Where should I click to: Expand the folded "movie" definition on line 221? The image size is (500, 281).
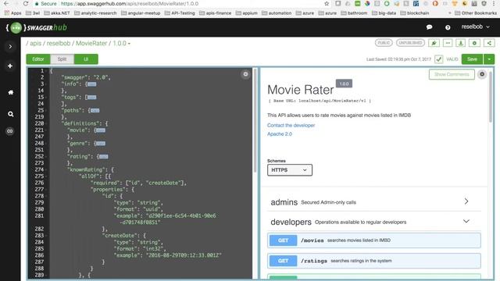(101, 130)
